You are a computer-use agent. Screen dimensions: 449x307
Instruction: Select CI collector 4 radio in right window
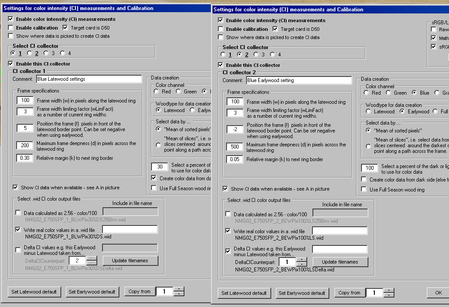point(272,54)
